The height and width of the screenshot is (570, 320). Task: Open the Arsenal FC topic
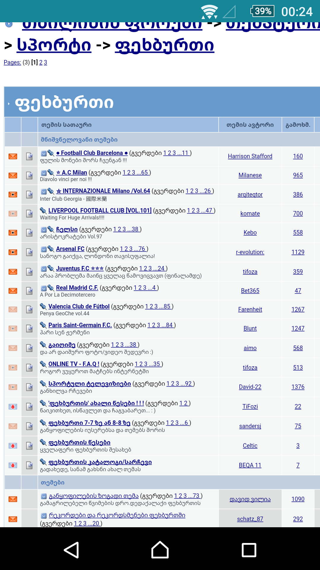[70, 249]
